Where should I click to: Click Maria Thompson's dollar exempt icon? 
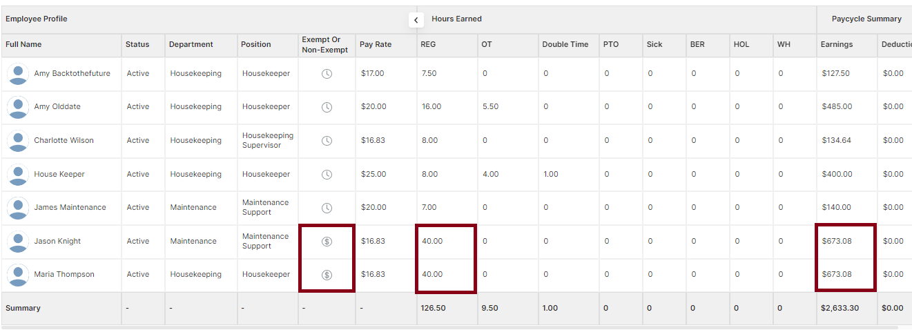click(x=327, y=275)
